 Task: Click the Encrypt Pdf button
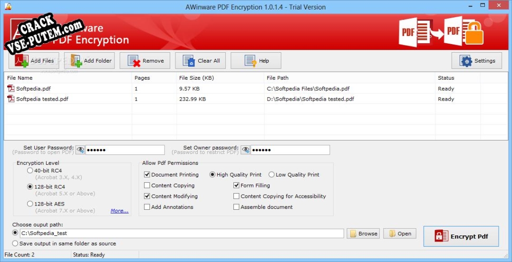[x=461, y=236]
